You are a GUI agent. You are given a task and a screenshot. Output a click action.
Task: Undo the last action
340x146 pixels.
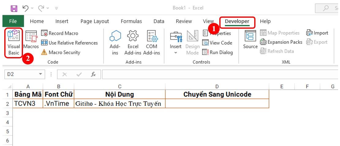point(26,8)
